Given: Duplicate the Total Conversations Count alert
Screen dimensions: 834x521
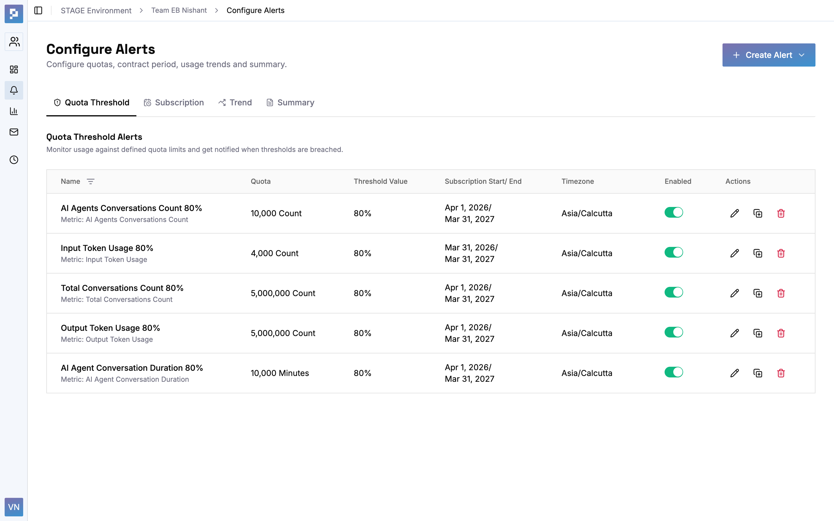Looking at the screenshot, I should point(758,293).
